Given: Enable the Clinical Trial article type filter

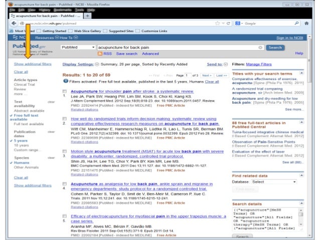Looking at the screenshot, I should point(24,84).
